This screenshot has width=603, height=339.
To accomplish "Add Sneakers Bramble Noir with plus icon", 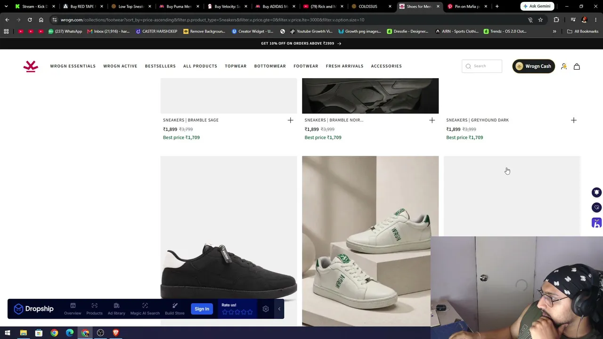I will coord(432,120).
